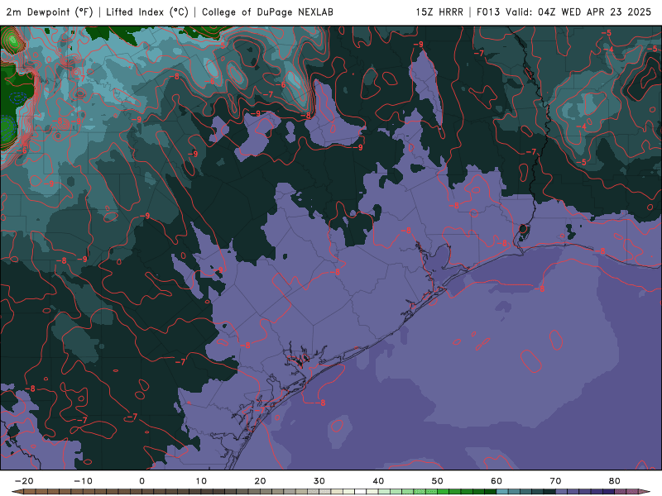The height and width of the screenshot is (496, 662).
Task: Click the 40 label on the color scale
Action: [x=378, y=481]
